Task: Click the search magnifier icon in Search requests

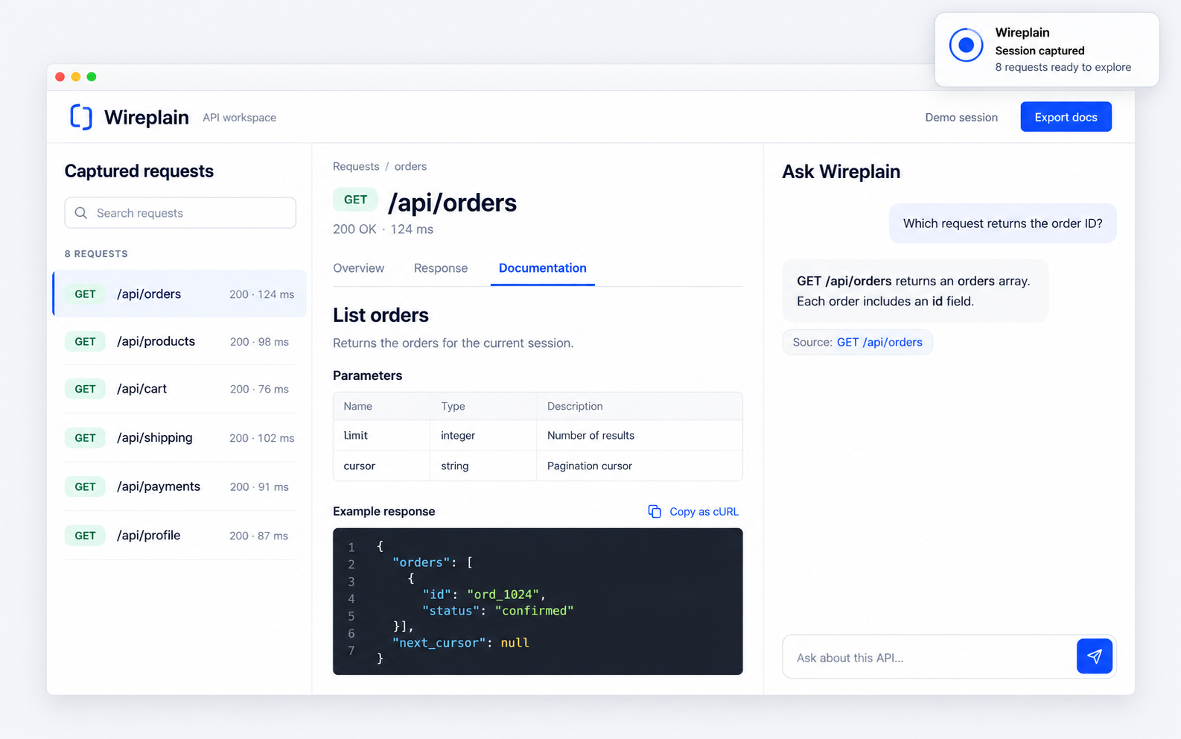Action: 81,213
